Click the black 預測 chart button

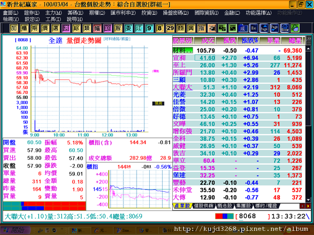(158, 103)
